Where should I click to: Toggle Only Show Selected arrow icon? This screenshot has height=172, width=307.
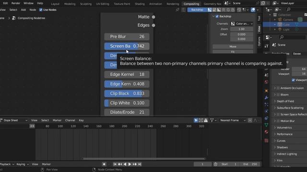coord(196,120)
